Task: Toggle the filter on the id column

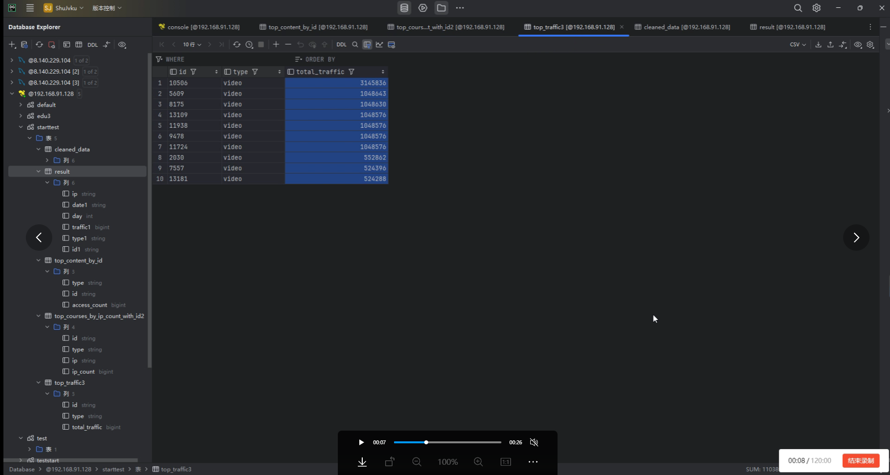Action: (193, 72)
